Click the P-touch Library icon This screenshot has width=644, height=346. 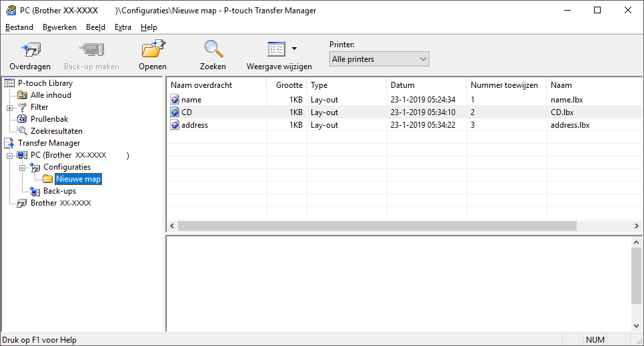pyautogui.click(x=9, y=83)
